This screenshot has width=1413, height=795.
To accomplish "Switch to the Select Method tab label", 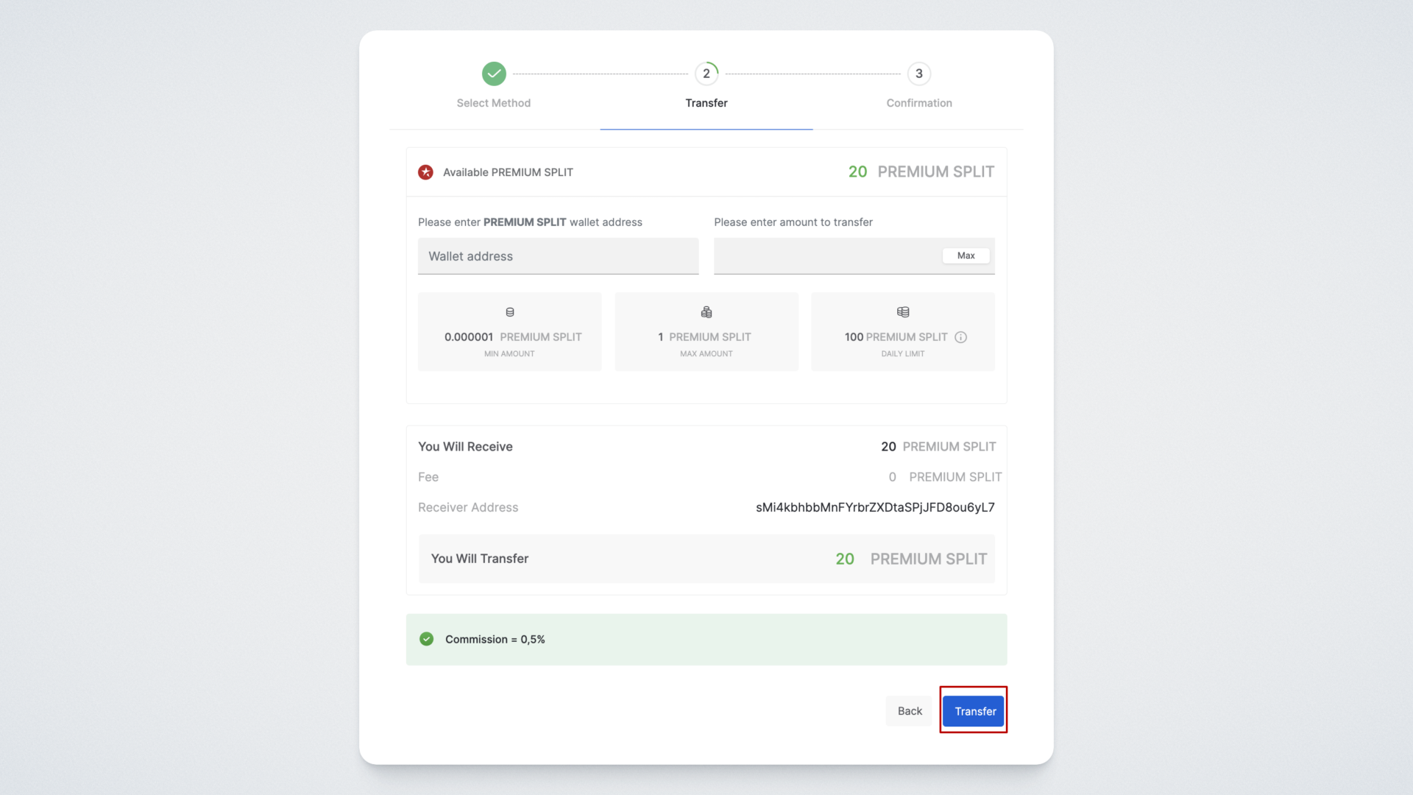I will (493, 103).
